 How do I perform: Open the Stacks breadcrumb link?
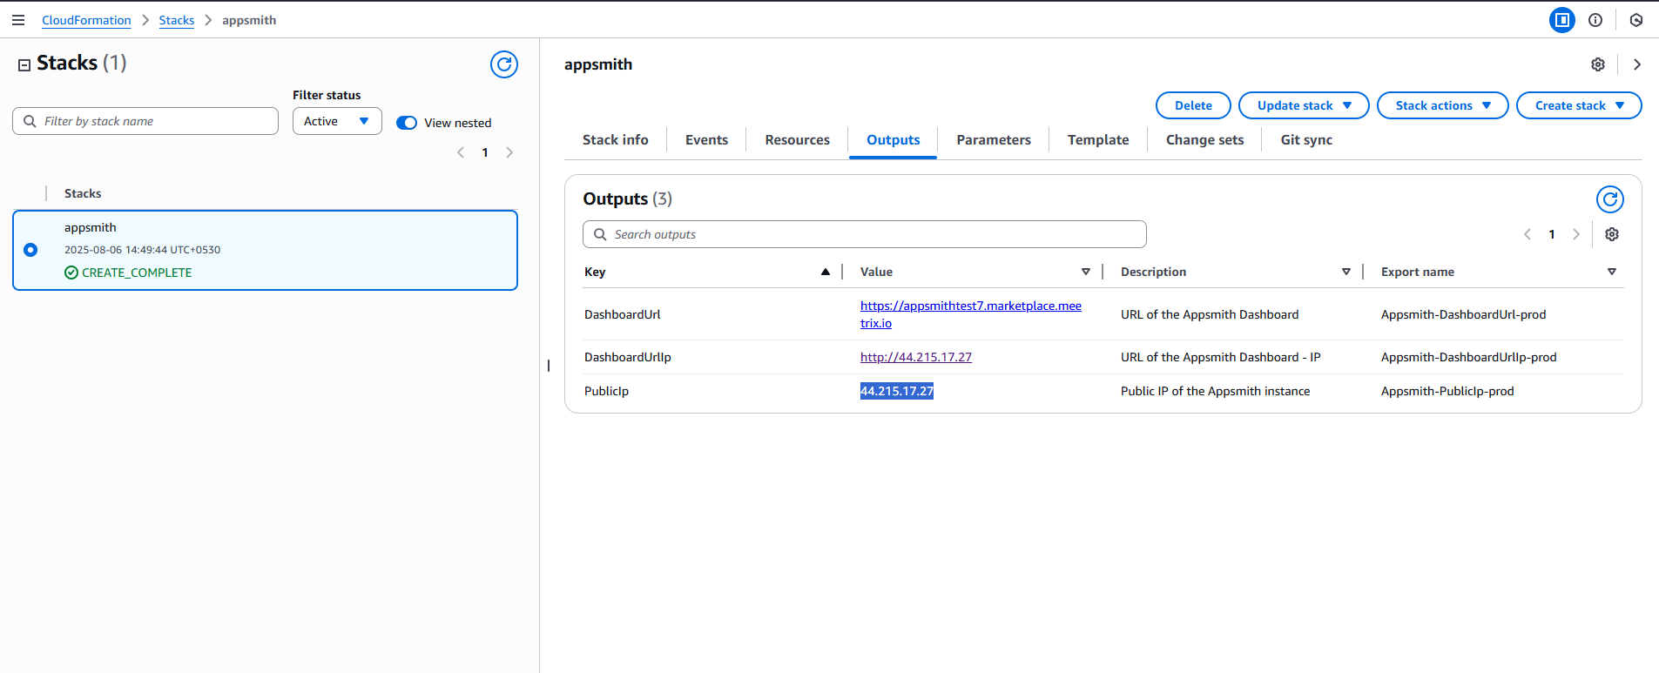(177, 20)
